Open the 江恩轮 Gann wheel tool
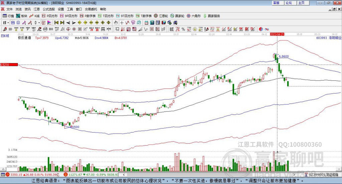Image resolution: width=342 pixels, height=184 pixels. coord(161,16)
